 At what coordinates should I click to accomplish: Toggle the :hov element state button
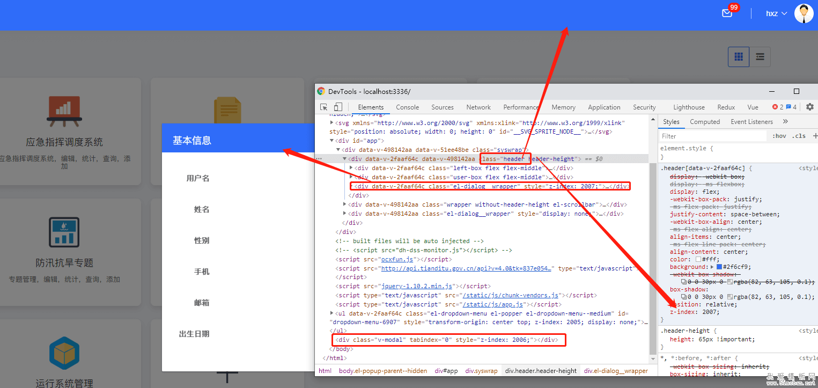coord(779,136)
